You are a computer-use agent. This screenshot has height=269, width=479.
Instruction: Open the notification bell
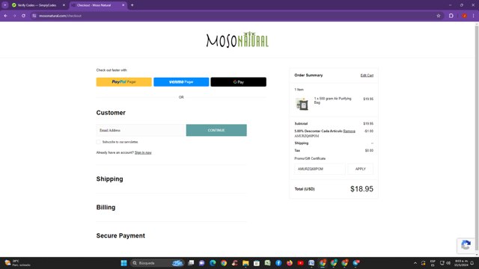[472, 263]
